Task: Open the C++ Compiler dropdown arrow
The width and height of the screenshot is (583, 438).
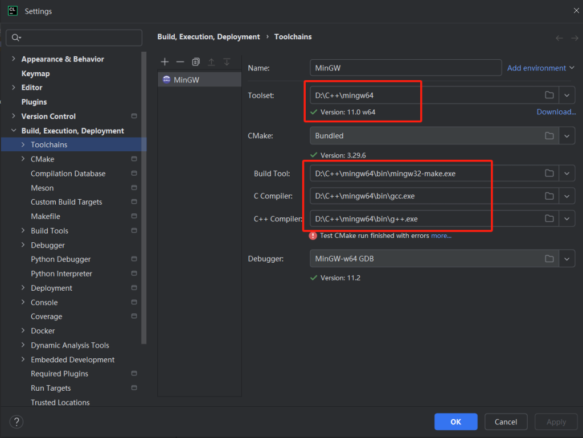Action: 566,218
